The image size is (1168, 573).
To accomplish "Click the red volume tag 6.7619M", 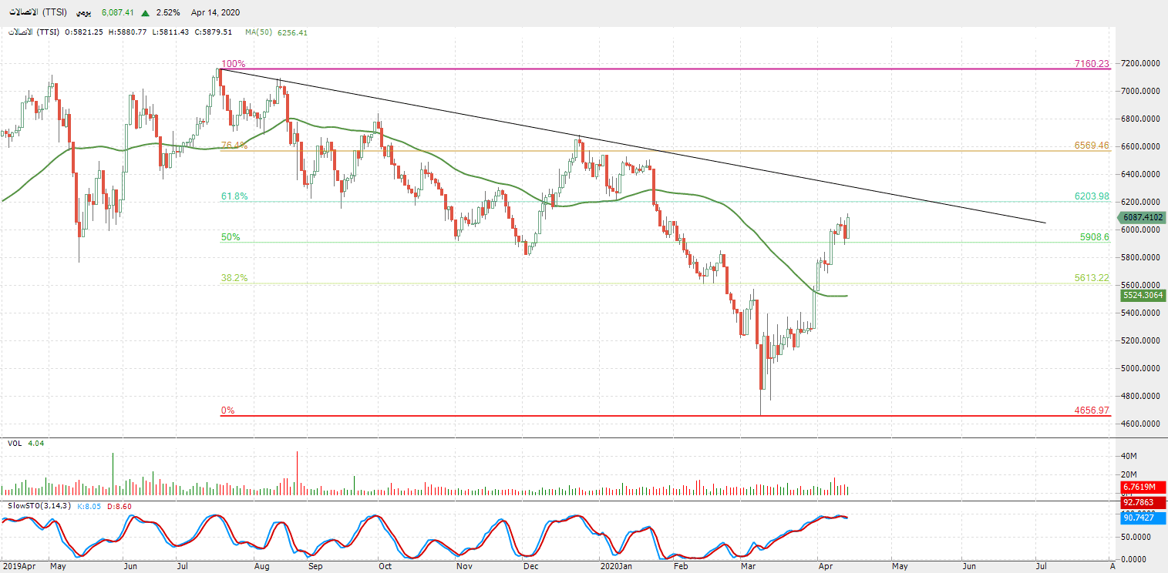I will coord(1142,487).
